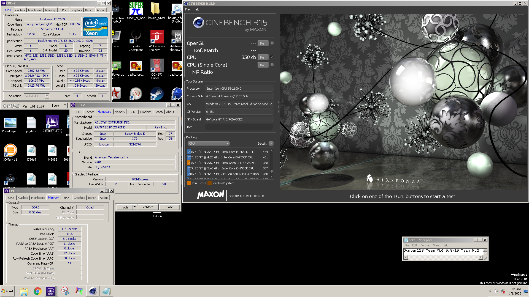The height and width of the screenshot is (297, 529).
Task: Click the RAMPAGE IV EXTREME model field
Action: point(120,127)
